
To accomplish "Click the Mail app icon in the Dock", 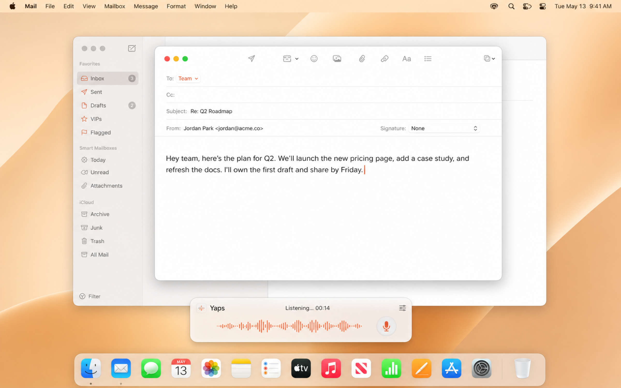I will [121, 368].
